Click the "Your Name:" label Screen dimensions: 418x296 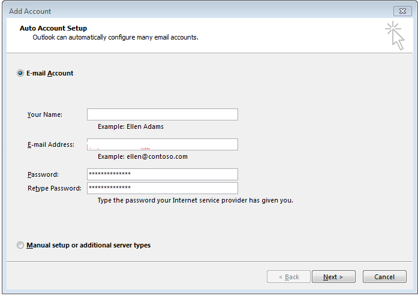(x=45, y=114)
